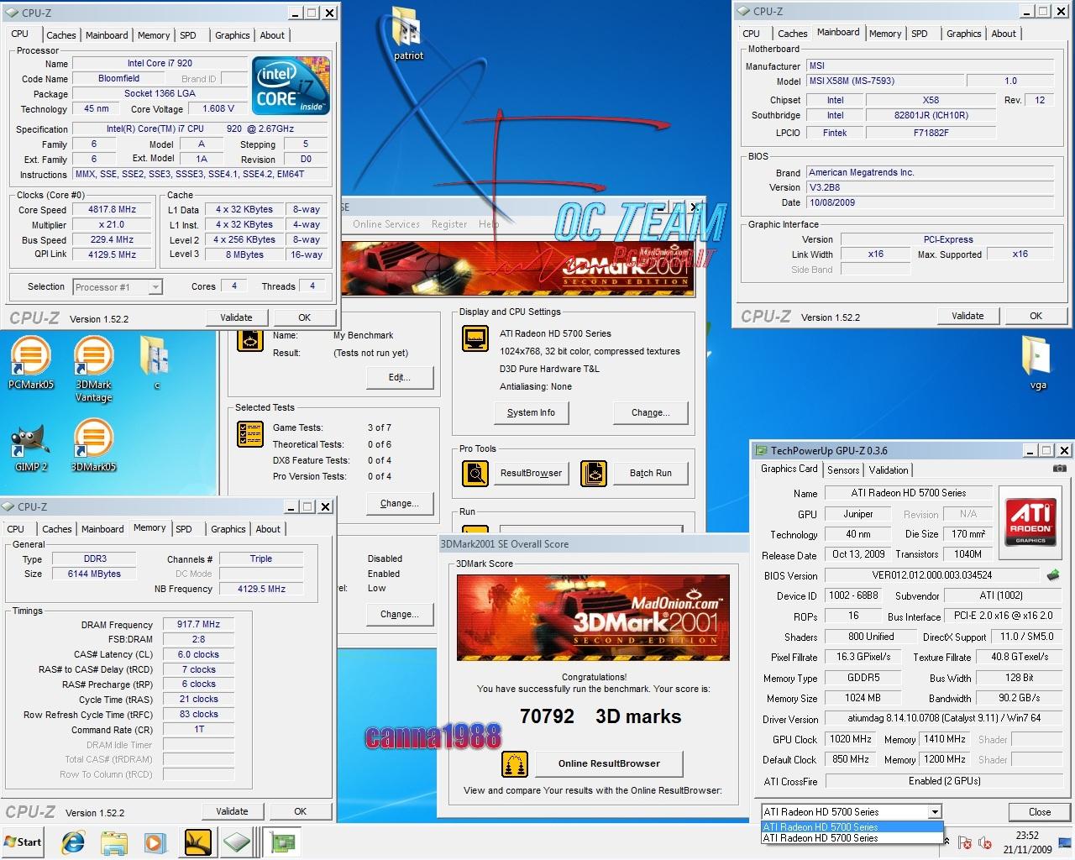Open the Register menu in 3DMark2001
The width and height of the screenshot is (1075, 860).
click(x=449, y=224)
